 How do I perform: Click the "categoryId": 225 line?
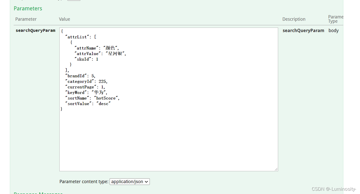click(x=86, y=81)
